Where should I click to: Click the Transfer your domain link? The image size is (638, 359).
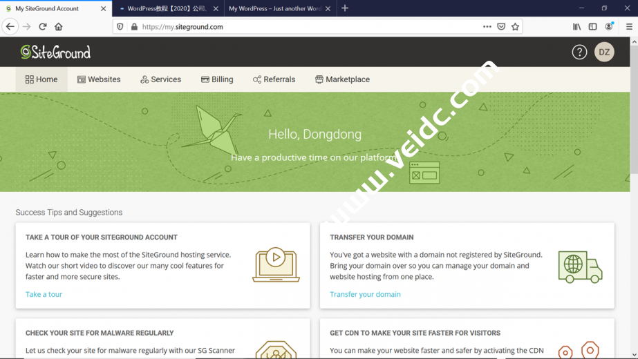(x=365, y=294)
